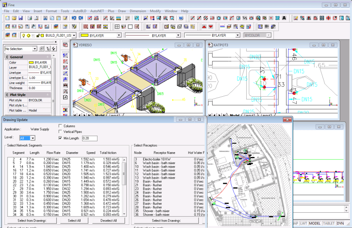Click the Save icon in the toolbar
The width and height of the screenshot is (352, 228).
[20, 18]
